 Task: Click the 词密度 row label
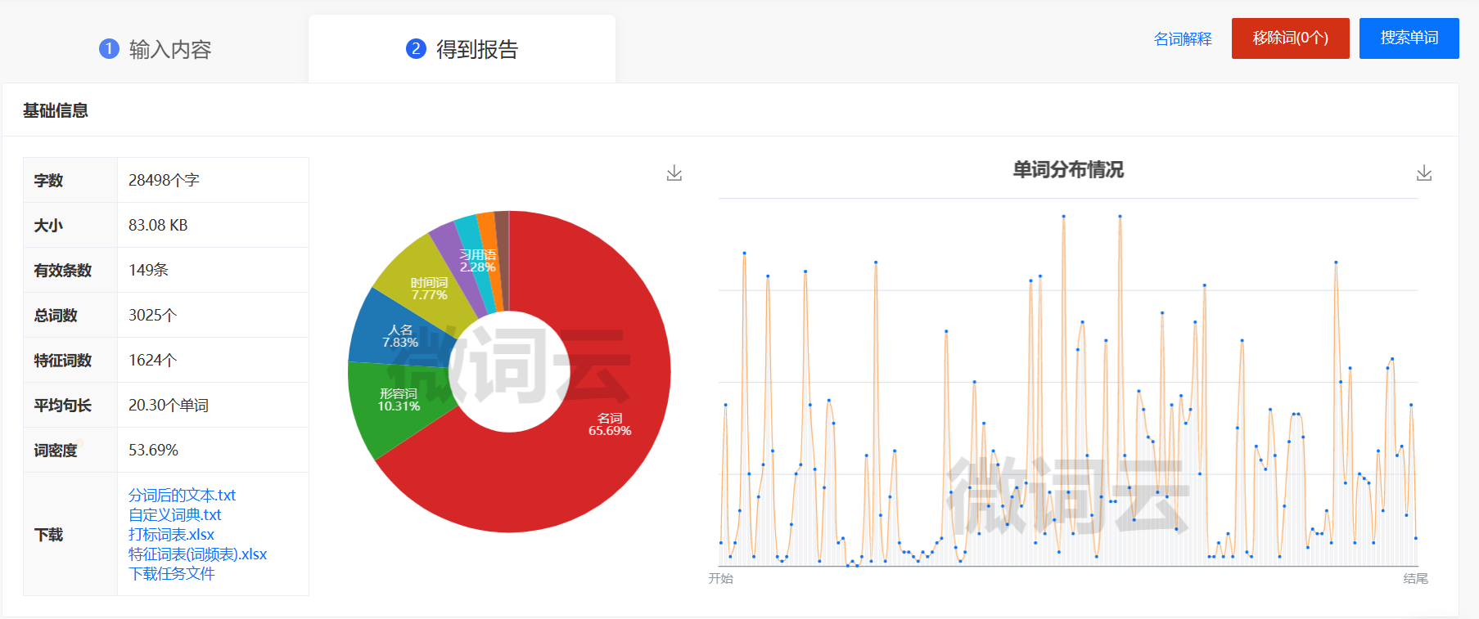tap(56, 450)
